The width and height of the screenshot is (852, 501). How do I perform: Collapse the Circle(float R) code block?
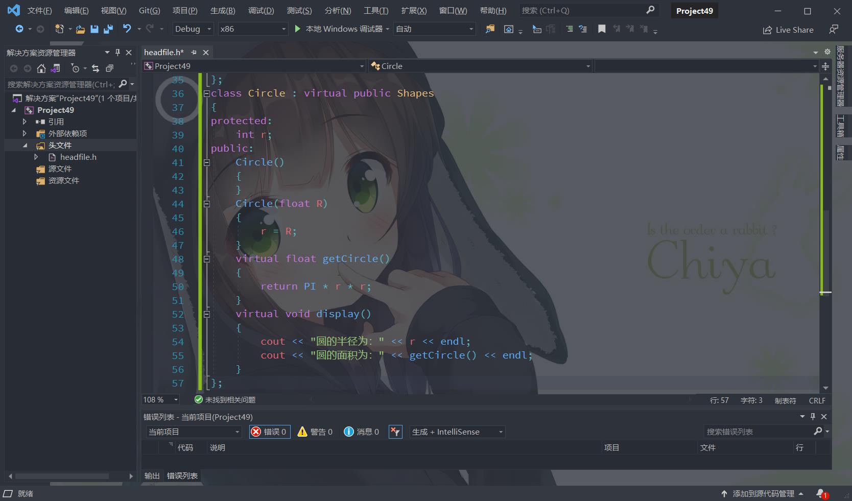207,204
